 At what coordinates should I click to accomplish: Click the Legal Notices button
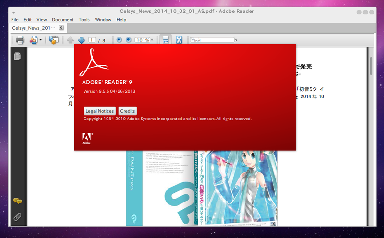[100, 111]
